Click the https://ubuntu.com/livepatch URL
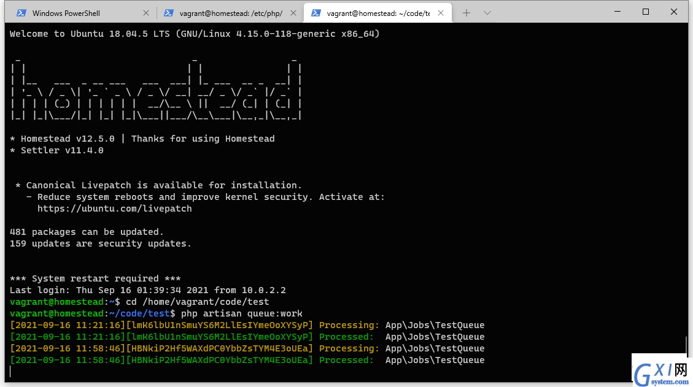The height and width of the screenshot is (387, 693). (114, 209)
